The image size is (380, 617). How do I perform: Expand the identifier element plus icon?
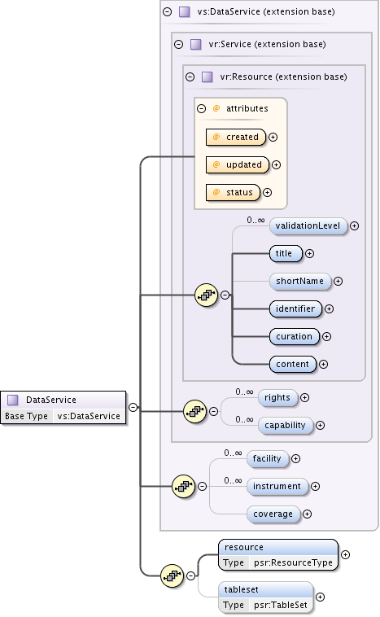tap(330, 308)
